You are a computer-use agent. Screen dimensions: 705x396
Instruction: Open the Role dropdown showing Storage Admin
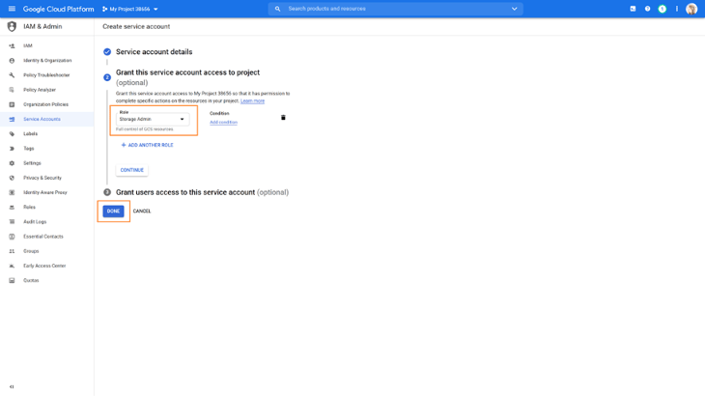pos(153,120)
